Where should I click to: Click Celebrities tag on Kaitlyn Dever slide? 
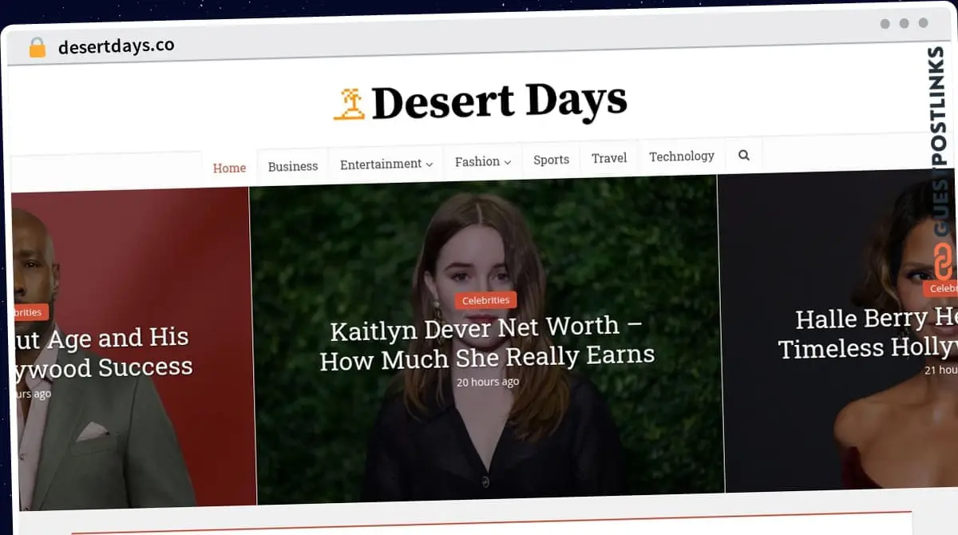click(486, 300)
